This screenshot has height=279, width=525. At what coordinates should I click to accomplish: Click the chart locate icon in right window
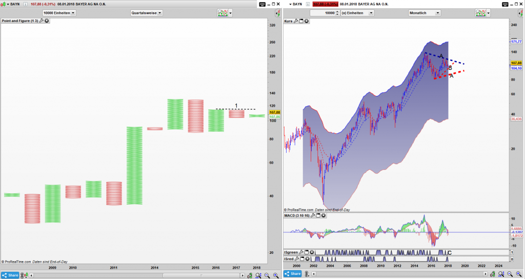[x=493, y=274]
